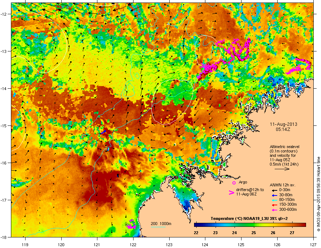Click the latitude axis label -12

tap(4, 14)
